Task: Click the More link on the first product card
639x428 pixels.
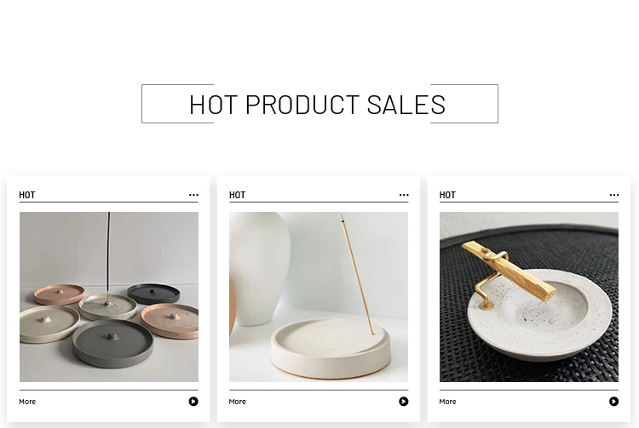Action: pyautogui.click(x=27, y=402)
